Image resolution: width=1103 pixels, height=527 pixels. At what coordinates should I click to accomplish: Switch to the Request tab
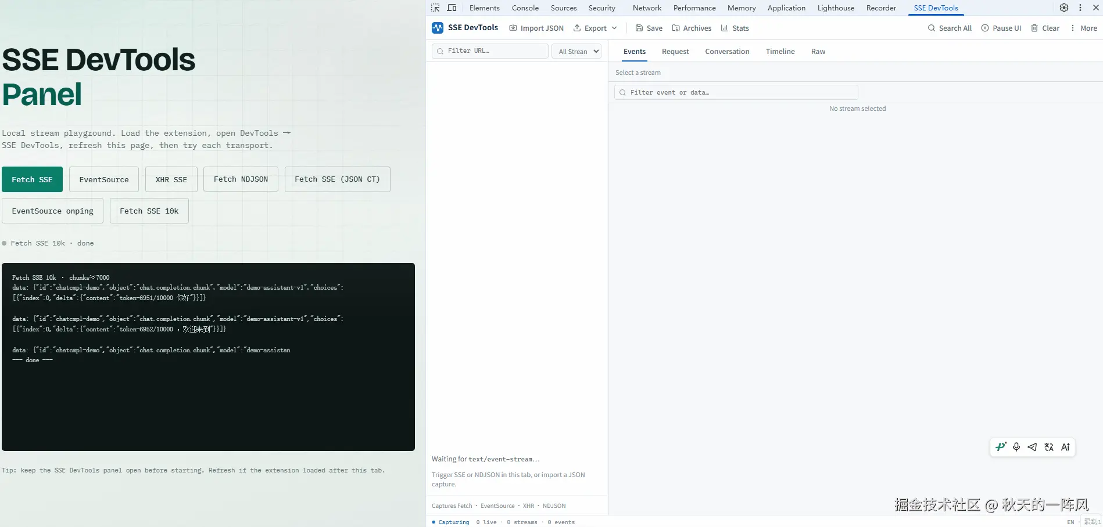click(x=675, y=52)
